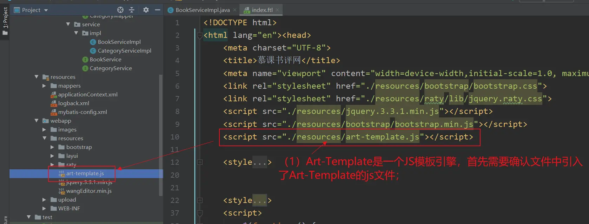Select mybatis-config.xml file

tap(82, 112)
